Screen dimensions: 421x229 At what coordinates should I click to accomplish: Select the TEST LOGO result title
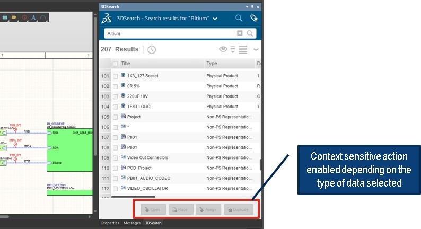pos(138,107)
